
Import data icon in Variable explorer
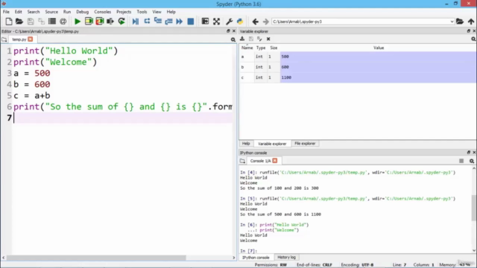[x=242, y=39]
